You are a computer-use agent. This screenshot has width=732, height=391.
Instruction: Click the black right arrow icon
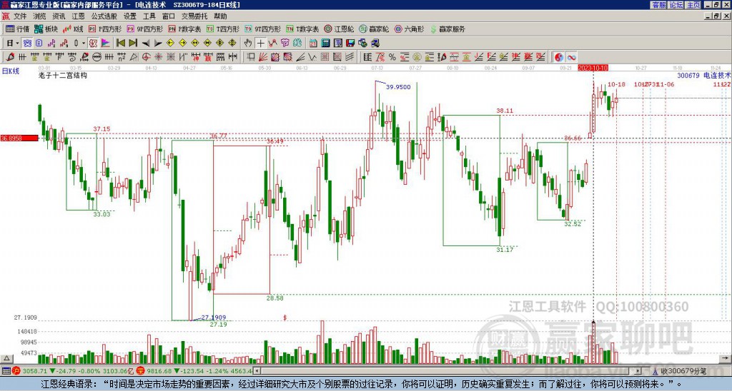point(158,44)
